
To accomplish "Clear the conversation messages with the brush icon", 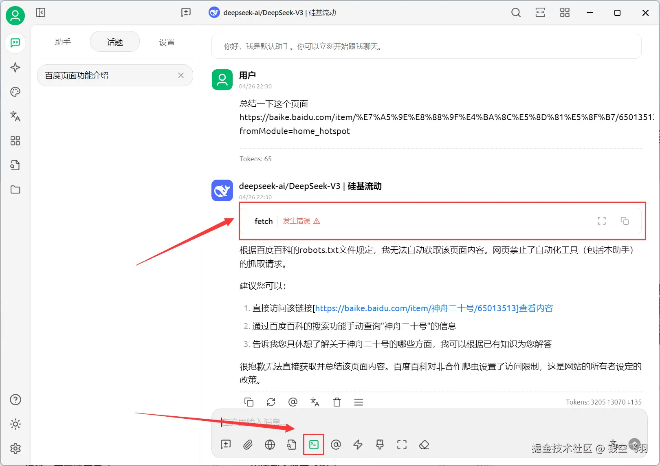I will tap(380, 444).
